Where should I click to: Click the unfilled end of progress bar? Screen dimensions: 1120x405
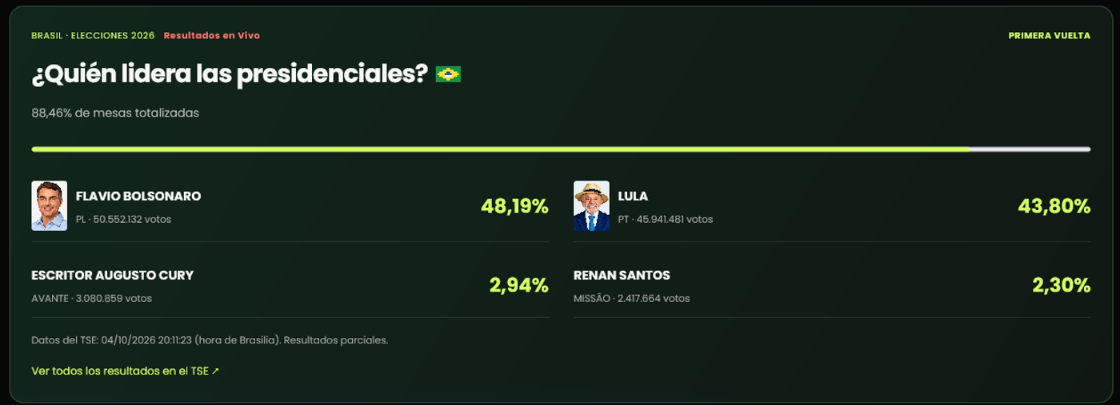click(x=1030, y=149)
